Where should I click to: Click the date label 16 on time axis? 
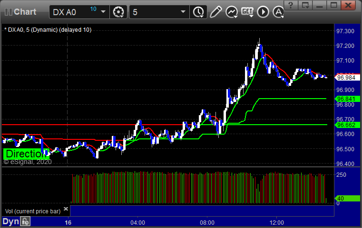(x=68, y=223)
